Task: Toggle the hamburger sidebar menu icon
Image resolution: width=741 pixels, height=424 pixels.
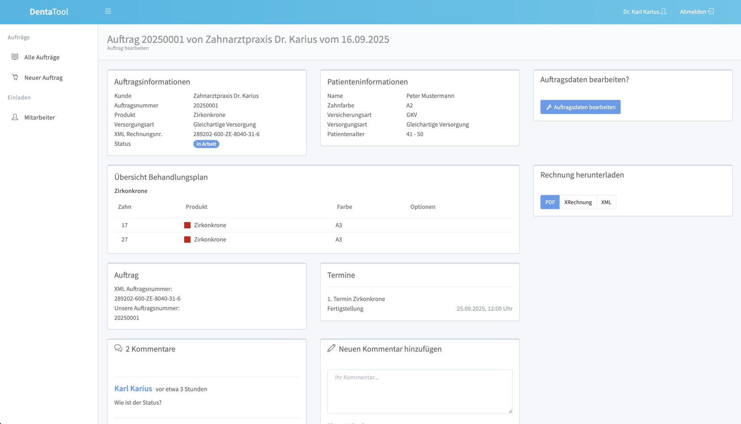Action: coord(108,11)
